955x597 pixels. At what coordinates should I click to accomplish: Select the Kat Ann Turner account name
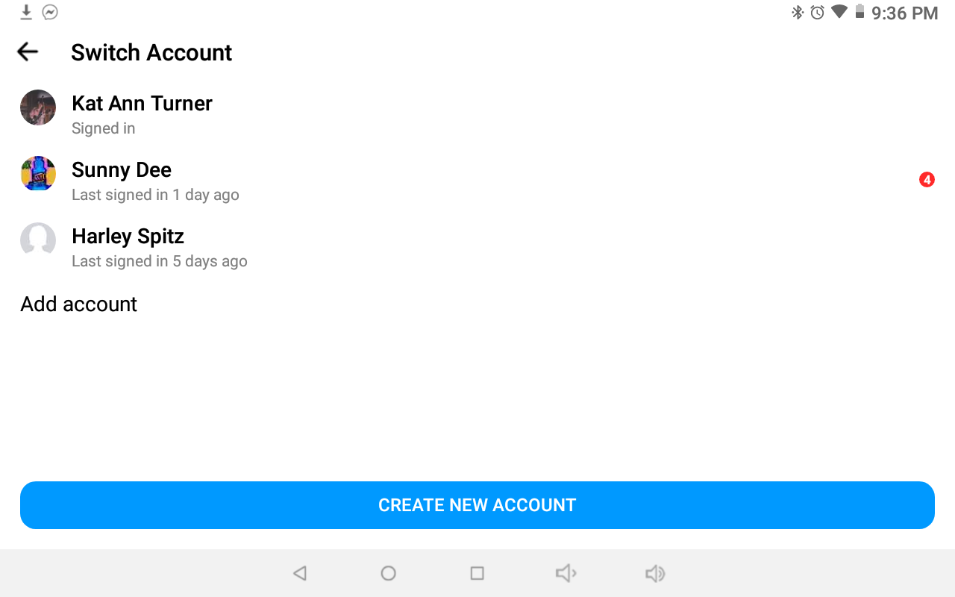(x=142, y=103)
